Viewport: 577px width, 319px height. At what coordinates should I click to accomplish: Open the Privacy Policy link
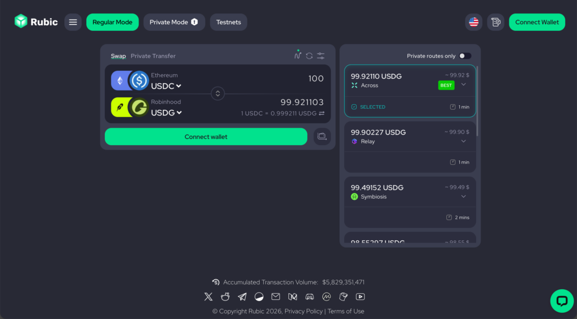tap(304, 311)
